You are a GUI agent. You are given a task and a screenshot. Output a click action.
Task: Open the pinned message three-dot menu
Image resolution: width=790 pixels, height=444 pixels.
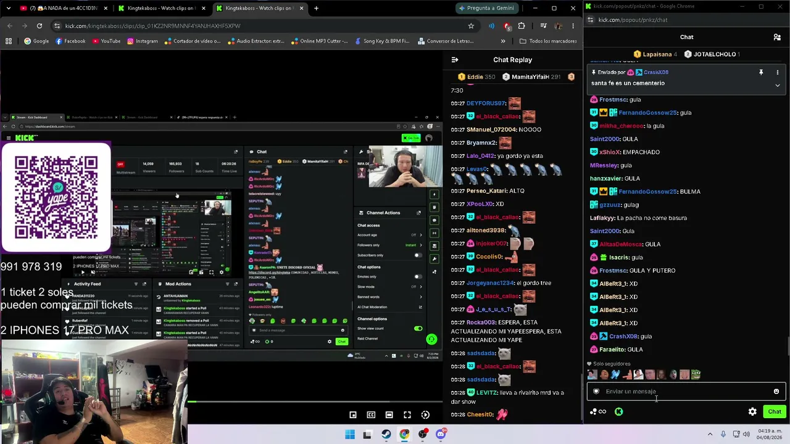pos(777,72)
